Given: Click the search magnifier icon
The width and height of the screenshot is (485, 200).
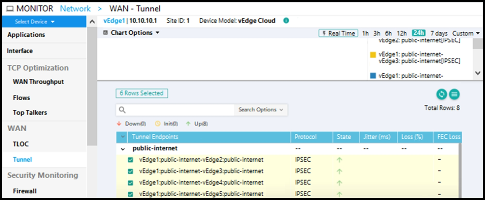Looking at the screenshot, I should 122,110.
